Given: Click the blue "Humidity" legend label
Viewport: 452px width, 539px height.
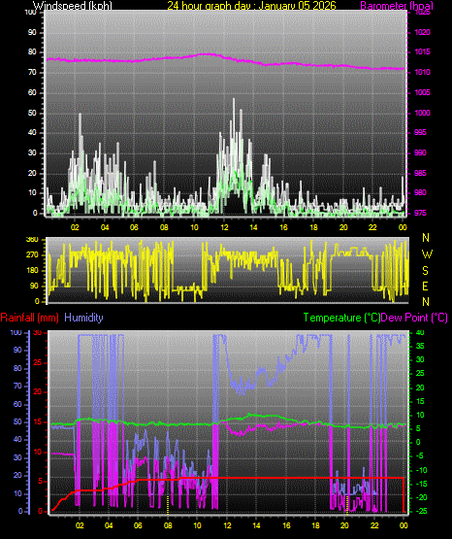Looking at the screenshot, I should 83,318.
